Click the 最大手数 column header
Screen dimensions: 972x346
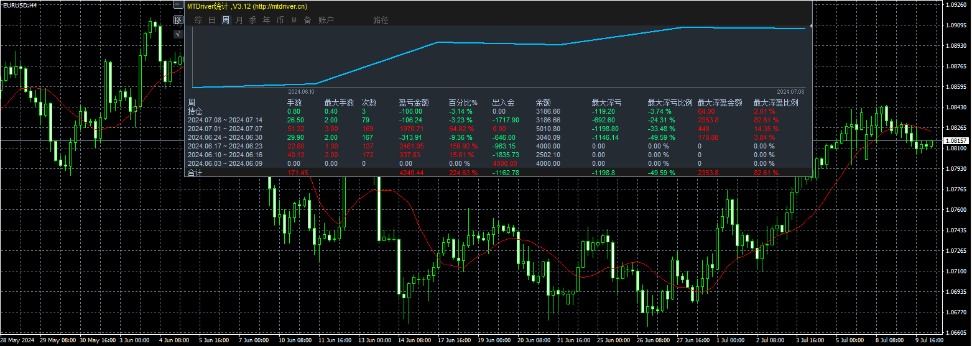[x=339, y=102]
